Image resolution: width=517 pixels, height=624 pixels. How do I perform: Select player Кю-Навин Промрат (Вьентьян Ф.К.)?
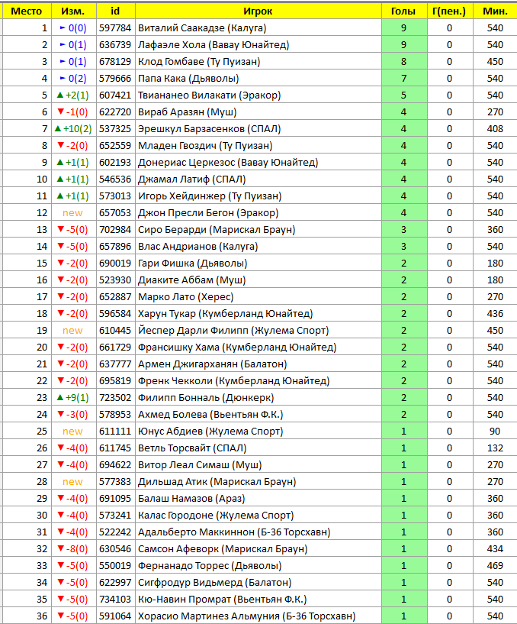[223, 600]
